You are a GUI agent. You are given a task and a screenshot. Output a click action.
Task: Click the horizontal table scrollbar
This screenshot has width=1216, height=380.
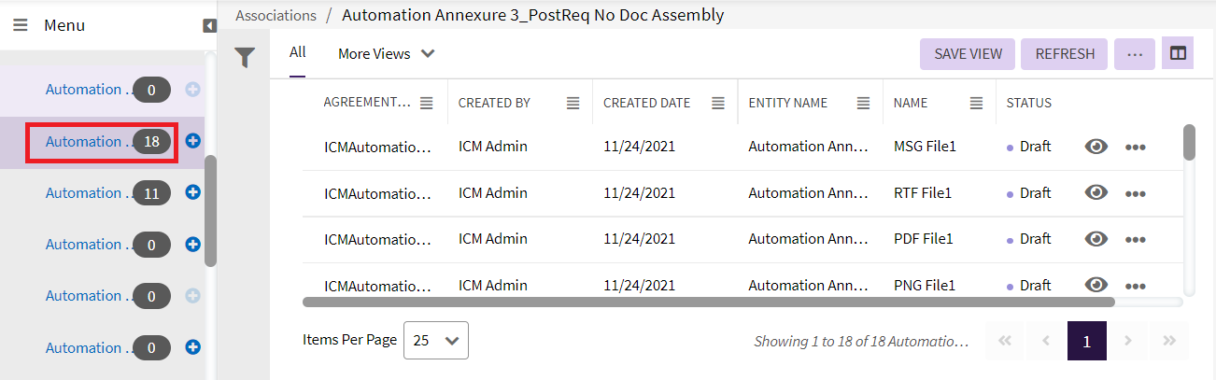coord(709,302)
